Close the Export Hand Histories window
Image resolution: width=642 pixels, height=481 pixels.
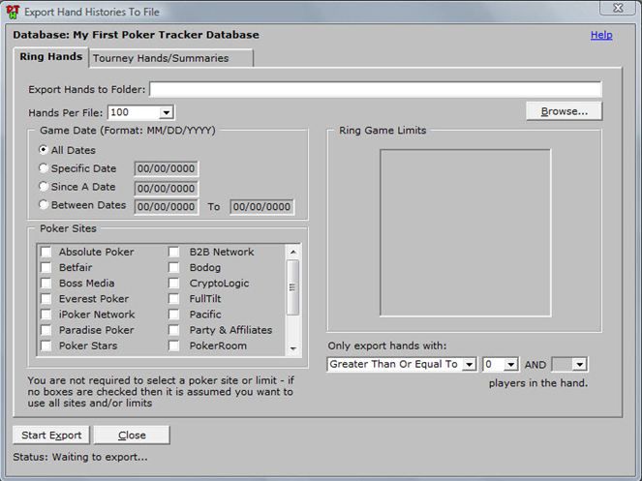[618, 8]
